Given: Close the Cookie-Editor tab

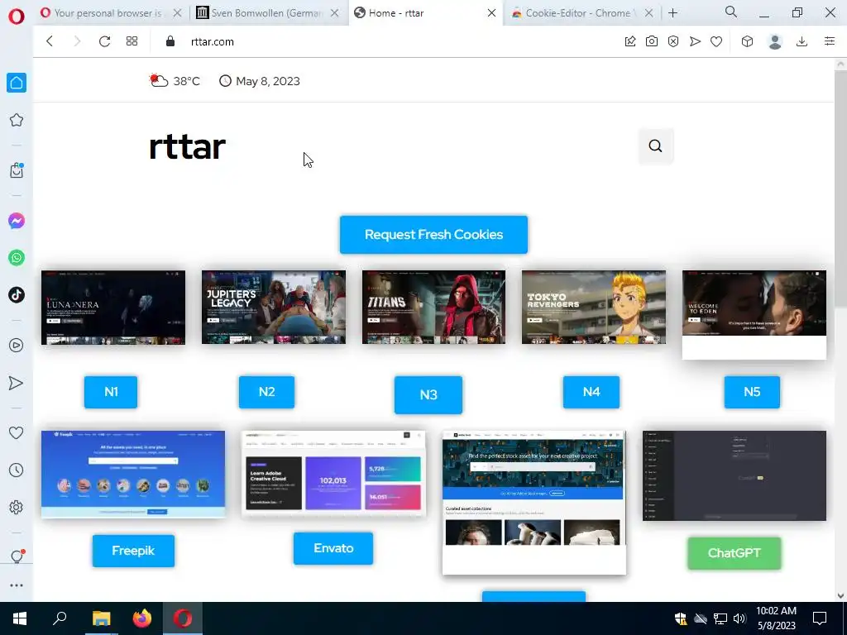Looking at the screenshot, I should tap(648, 13).
